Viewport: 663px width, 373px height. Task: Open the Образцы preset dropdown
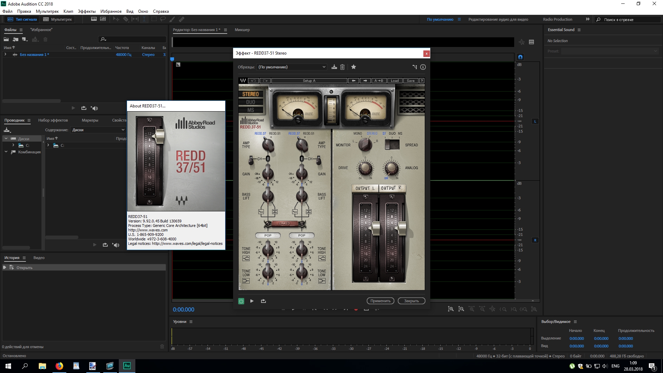292,67
